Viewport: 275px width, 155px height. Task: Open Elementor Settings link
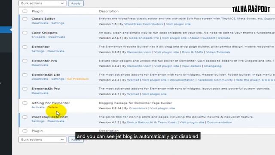38,51
